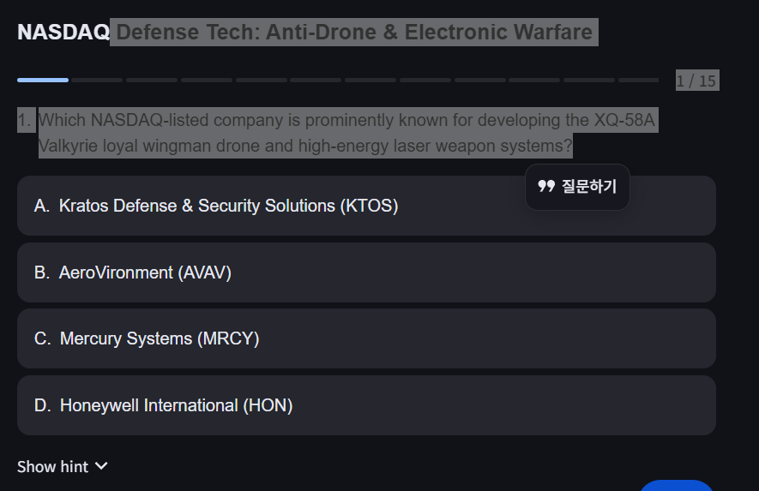Click the highlighted first progress segment
The width and height of the screenshot is (759, 491).
43,80
